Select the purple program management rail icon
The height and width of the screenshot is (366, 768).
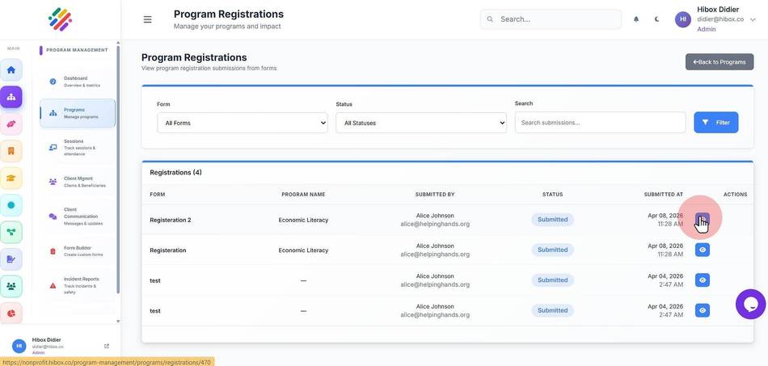point(11,97)
